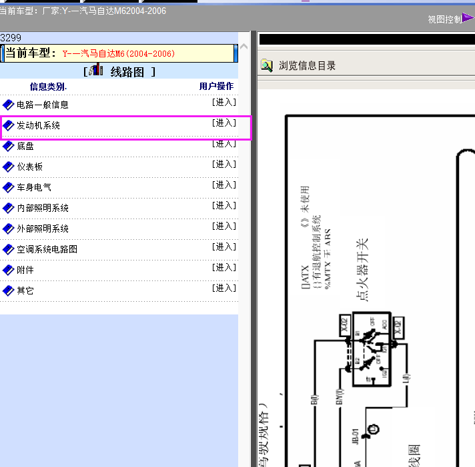Image resolution: width=475 pixels, height=467 pixels.
Task: Select the 发动机系统 row text
Action: [x=39, y=125]
